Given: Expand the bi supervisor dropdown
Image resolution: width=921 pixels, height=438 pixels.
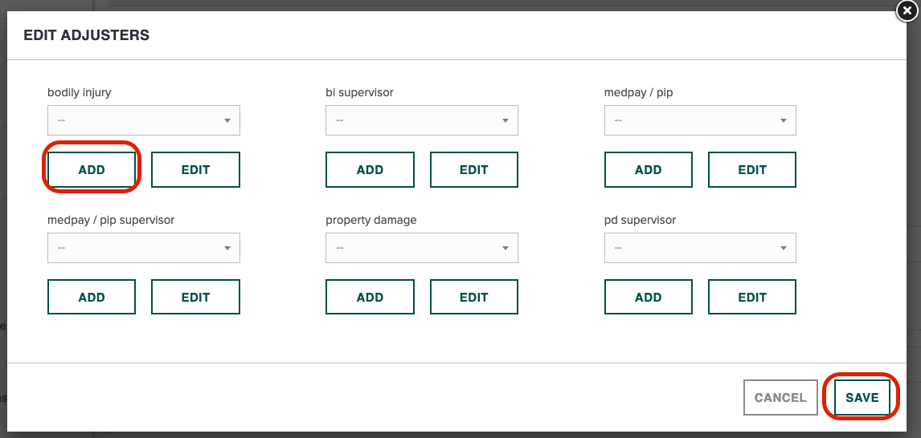Looking at the screenshot, I should click(x=422, y=120).
